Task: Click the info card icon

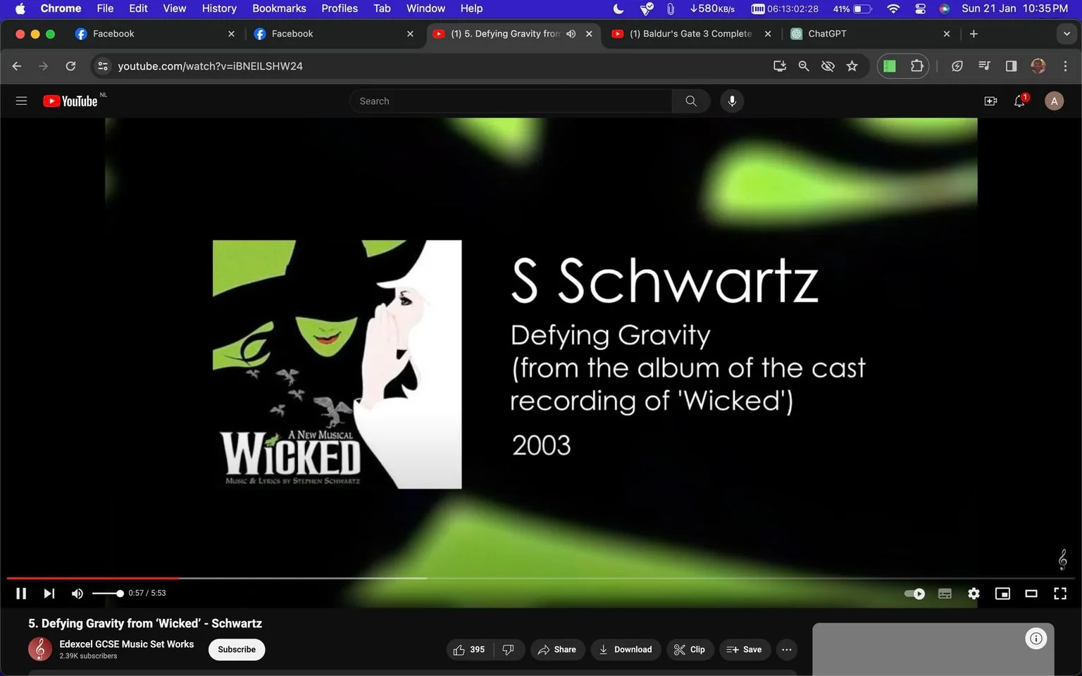Action: point(1036,639)
